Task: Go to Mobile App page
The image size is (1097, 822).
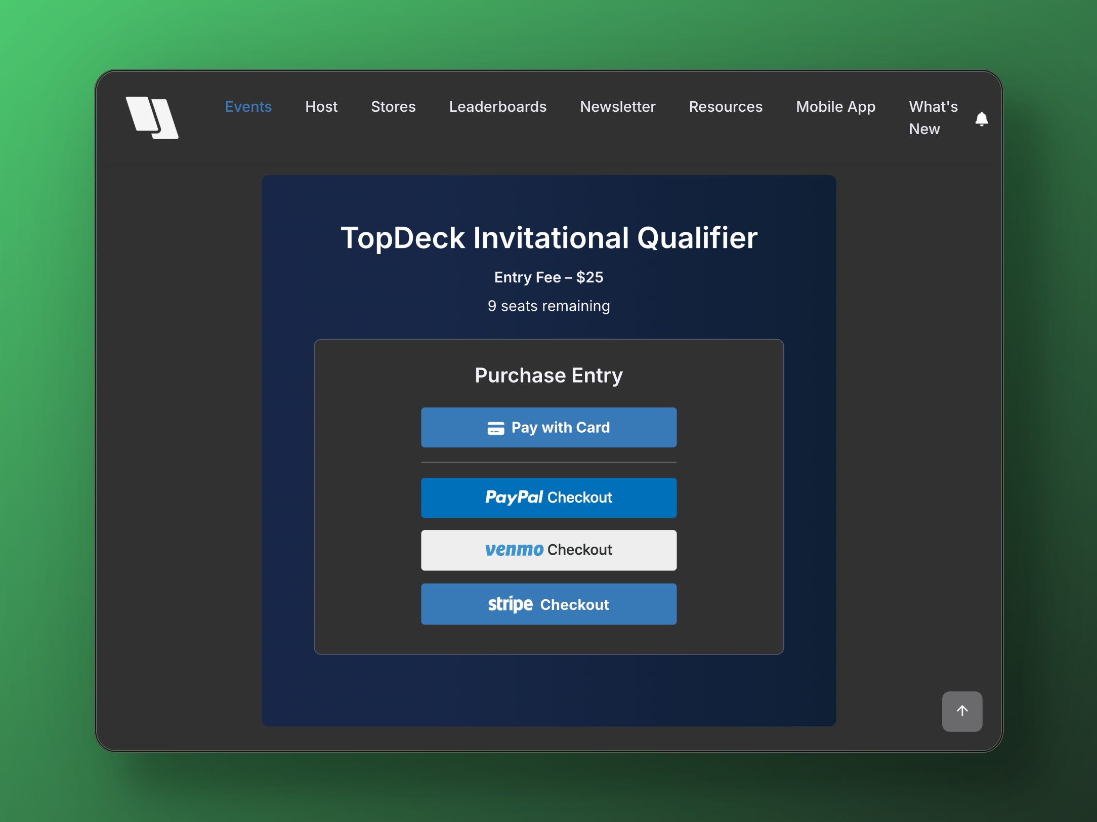Action: pyautogui.click(x=835, y=107)
